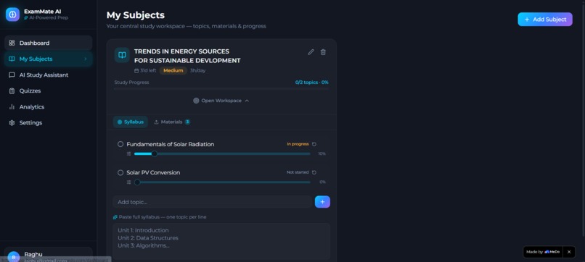The width and height of the screenshot is (585, 262).
Task: Click the Solar PV Conversion topic name
Action: [153, 173]
